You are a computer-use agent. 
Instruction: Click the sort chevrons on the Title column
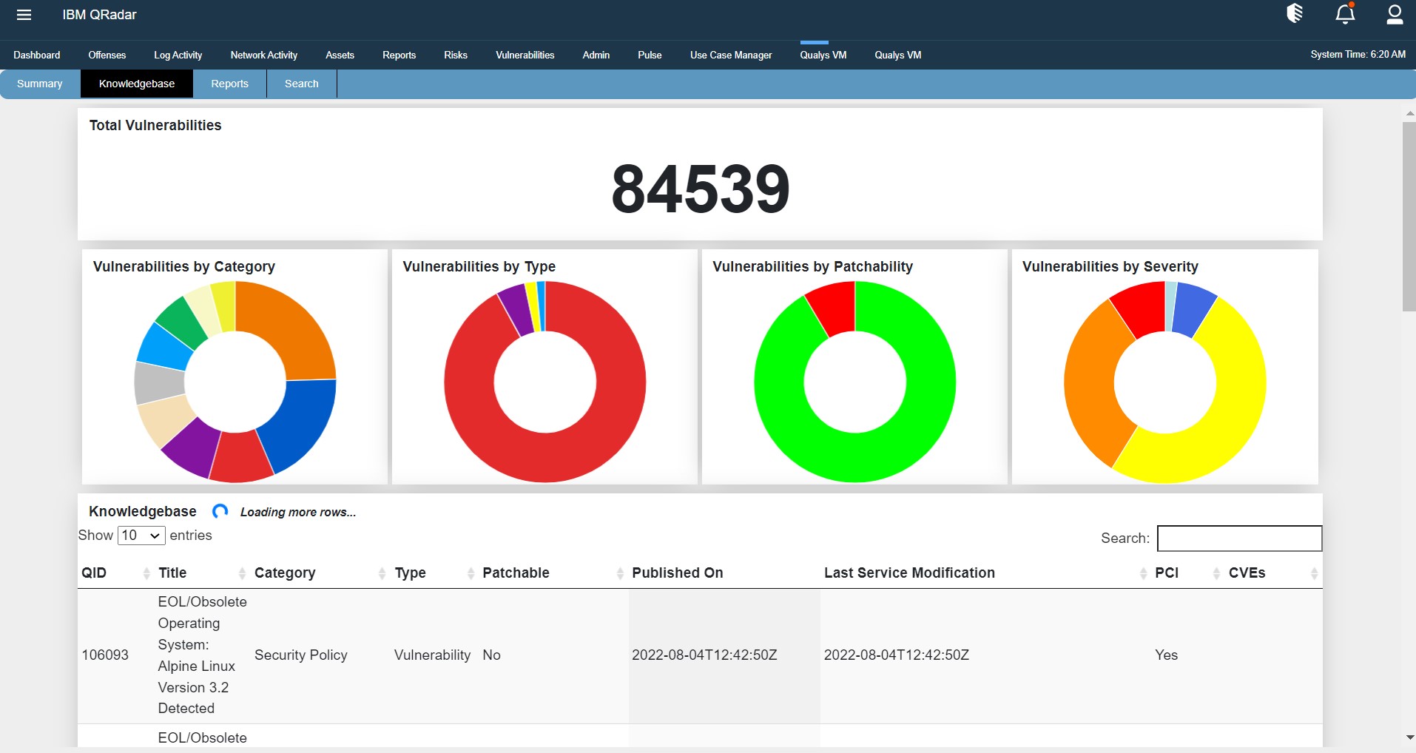[x=241, y=573]
